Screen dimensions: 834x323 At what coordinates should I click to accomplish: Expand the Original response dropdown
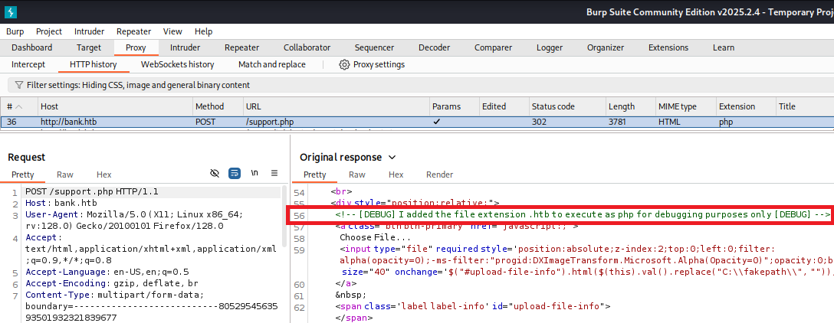tap(392, 157)
